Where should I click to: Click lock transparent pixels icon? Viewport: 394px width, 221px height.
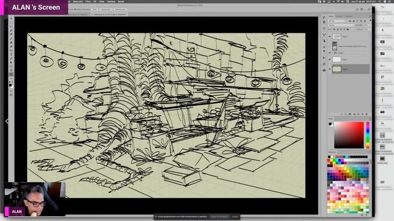coord(334,29)
